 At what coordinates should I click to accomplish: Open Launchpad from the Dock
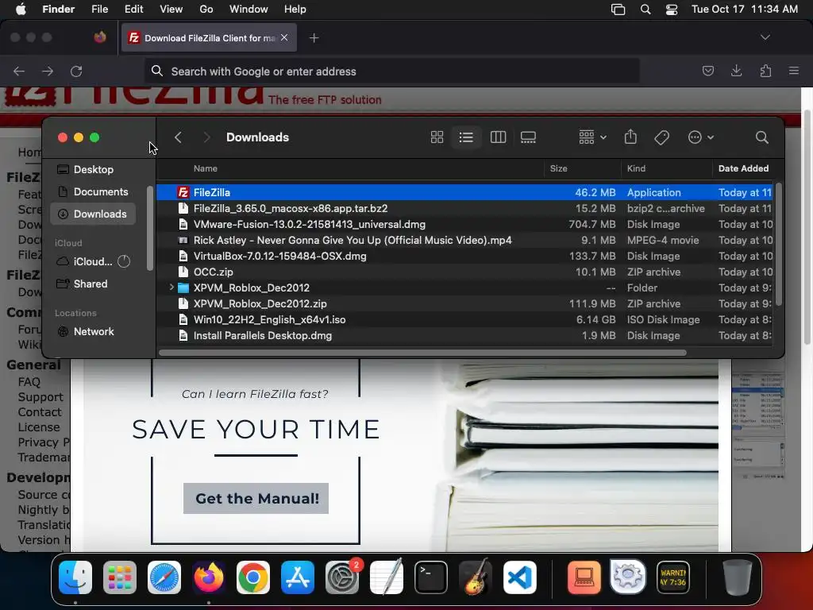(x=120, y=577)
